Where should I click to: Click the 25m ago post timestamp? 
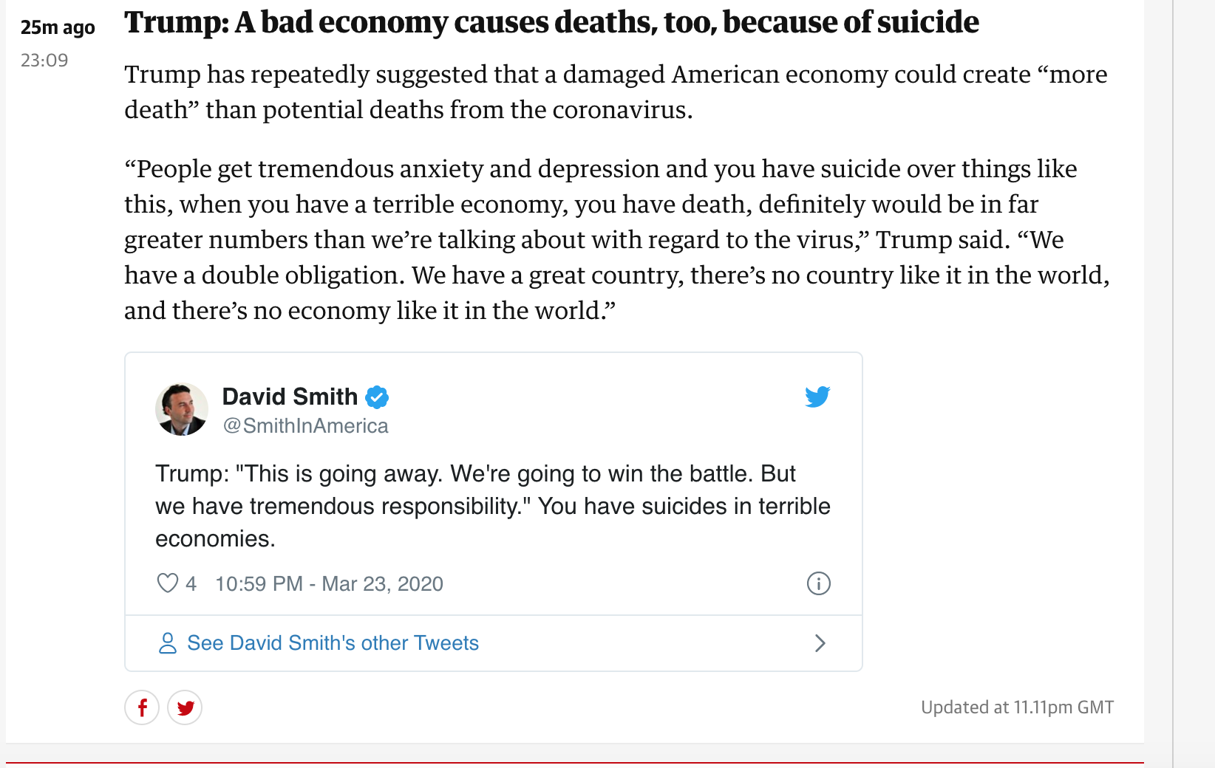point(58,27)
